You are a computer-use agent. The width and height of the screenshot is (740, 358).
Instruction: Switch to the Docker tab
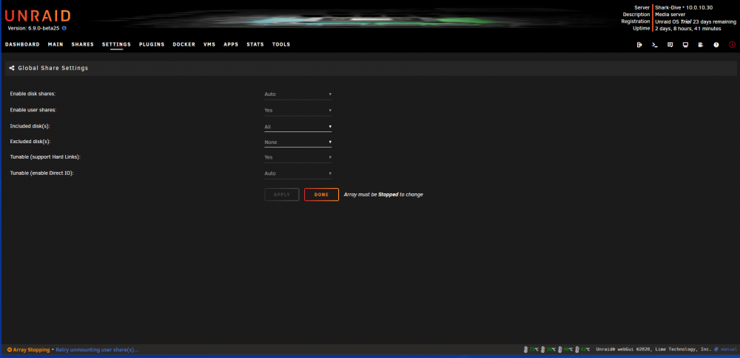(184, 44)
